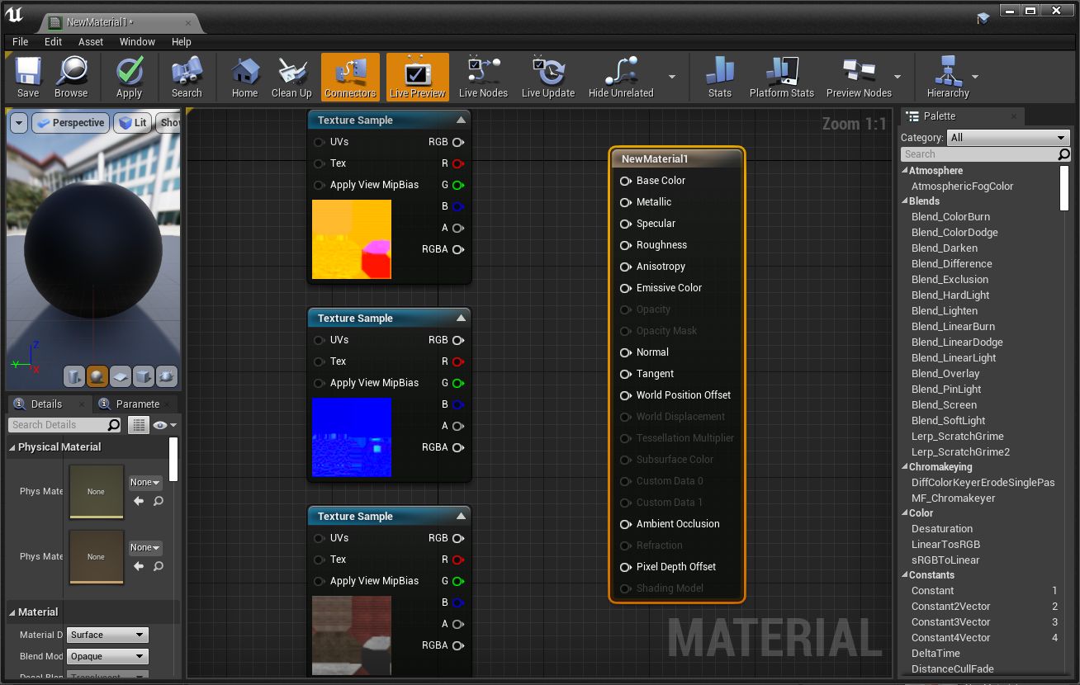The image size is (1080, 685).
Task: Open the Asset menu
Action: point(89,41)
